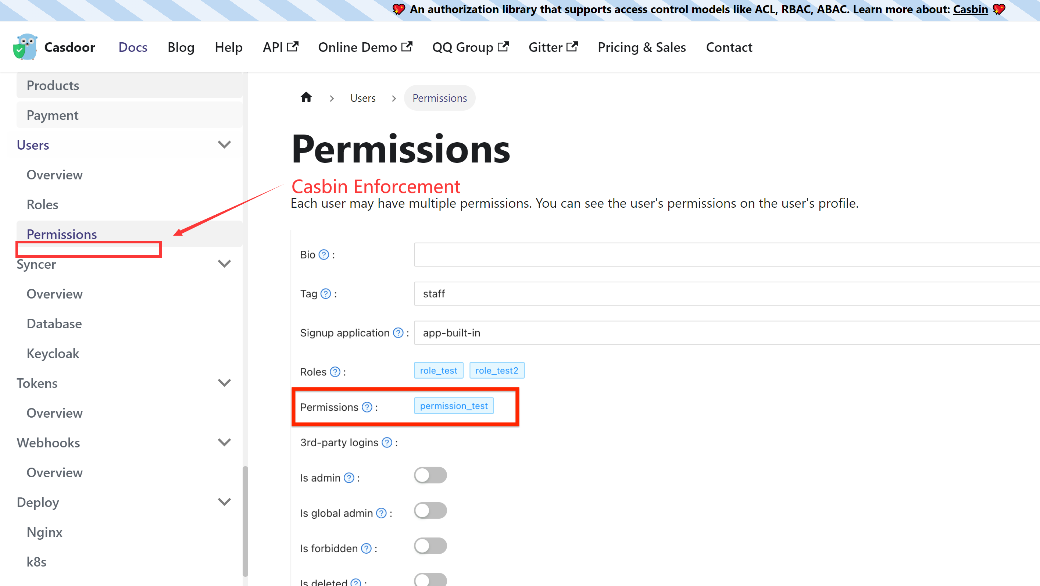Expand the Tokens sidebar section

point(225,382)
